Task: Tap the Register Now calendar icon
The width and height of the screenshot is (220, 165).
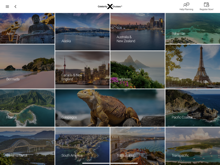Action: point(206,5)
